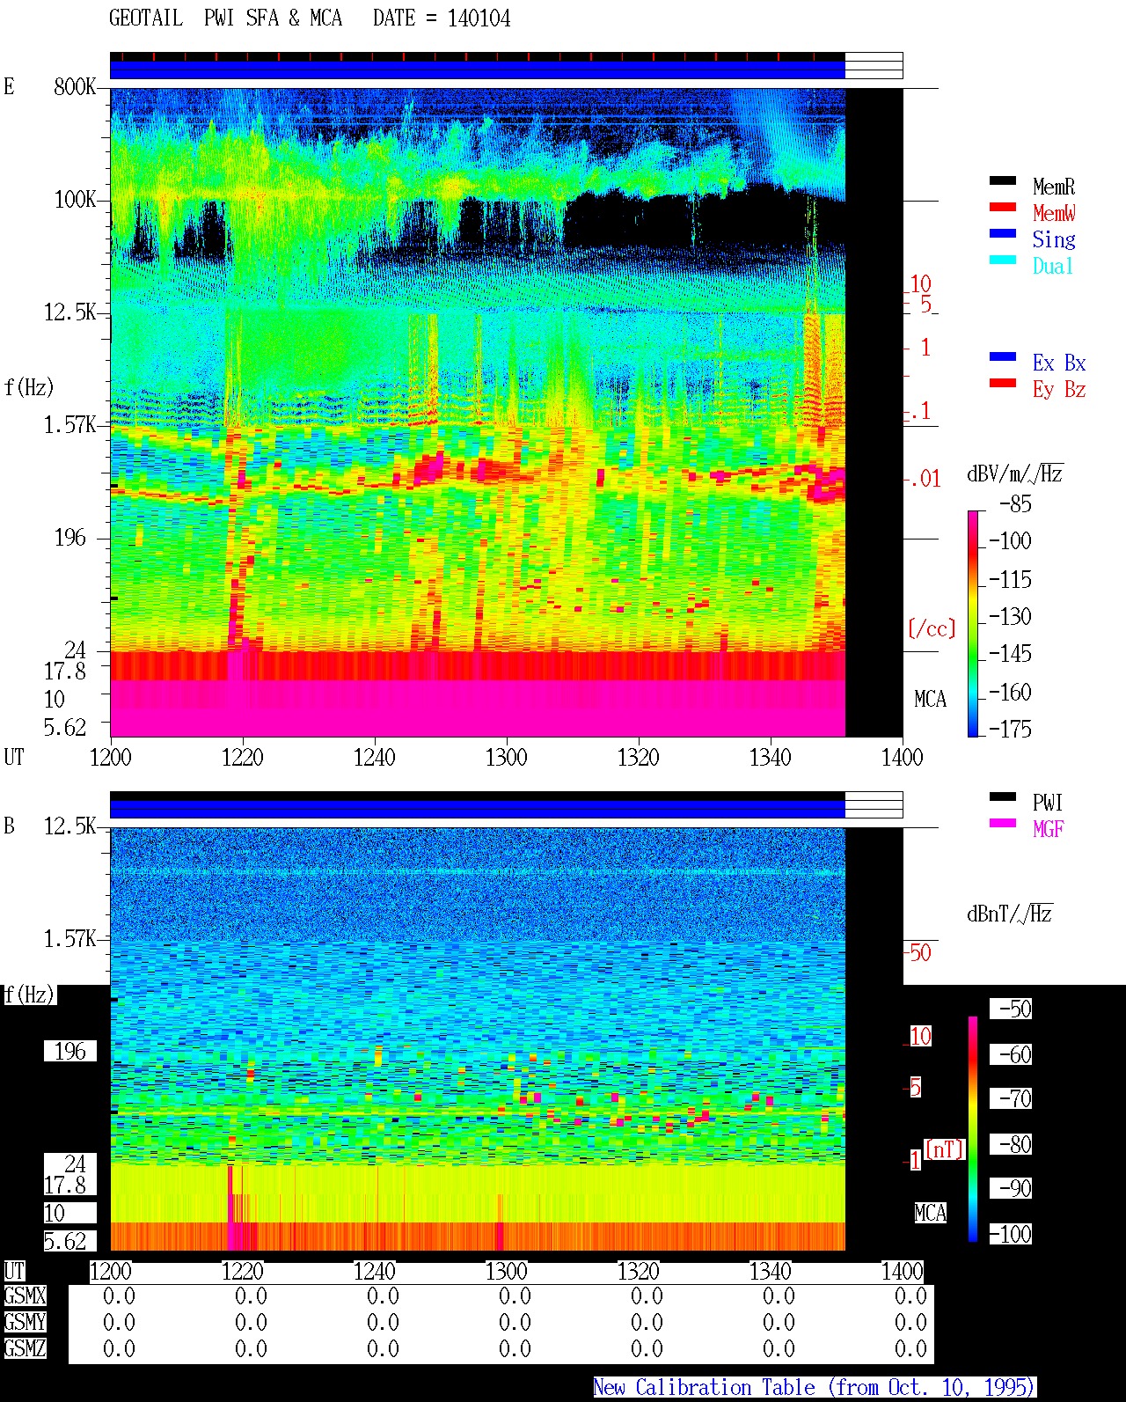This screenshot has width=1126, height=1402.
Task: Click the 1240 tick below the E spectrogram
Action: [375, 757]
